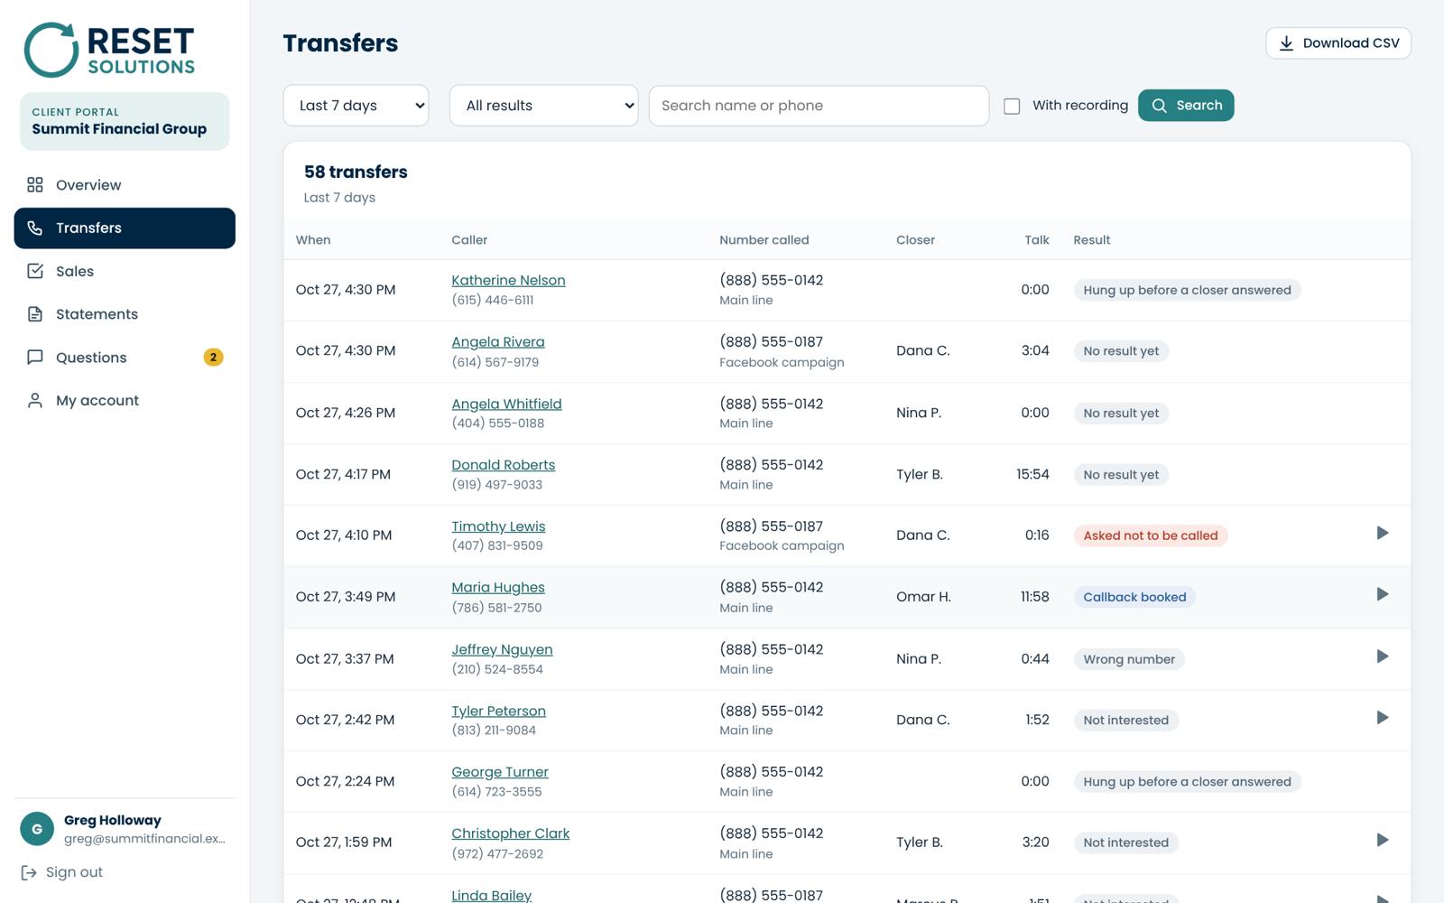This screenshot has width=1444, height=903.
Task: Play recording for Timothy Lewis call
Action: pos(1382,534)
